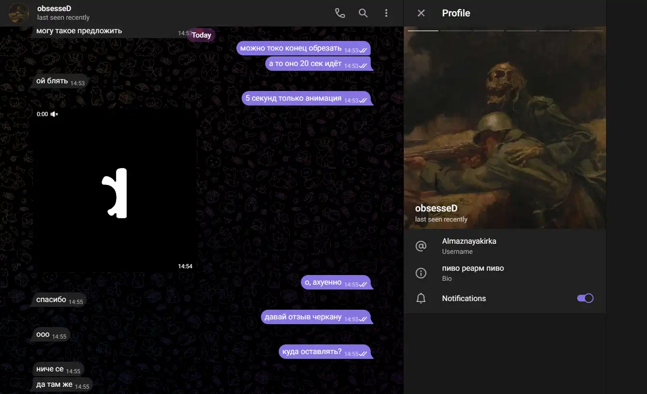Select message спасибо

click(x=60, y=300)
